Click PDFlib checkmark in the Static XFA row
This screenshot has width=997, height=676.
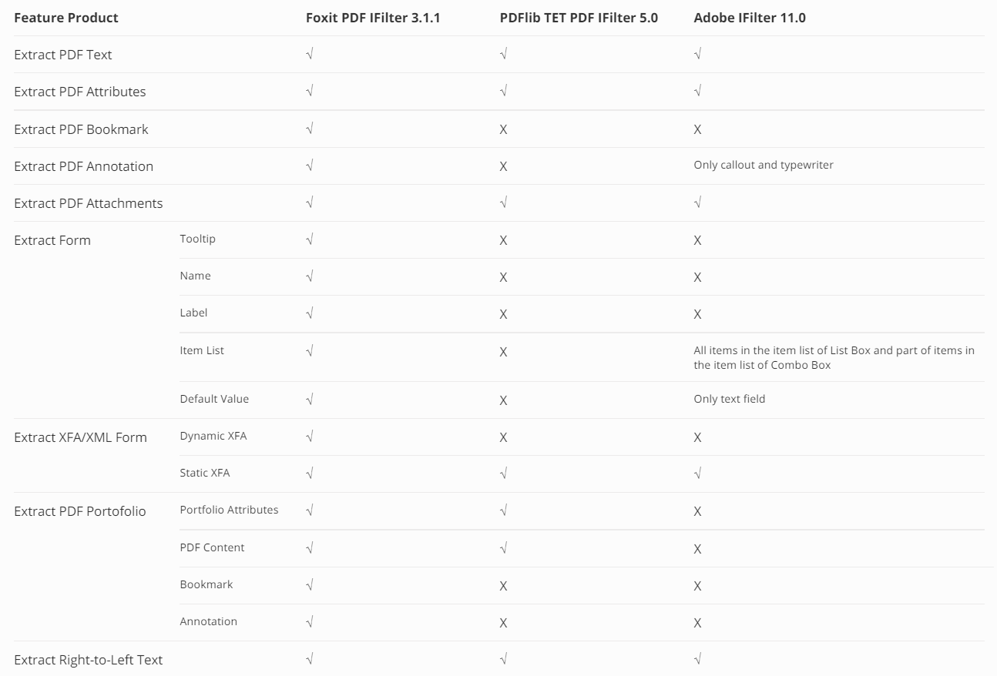pyautogui.click(x=503, y=474)
